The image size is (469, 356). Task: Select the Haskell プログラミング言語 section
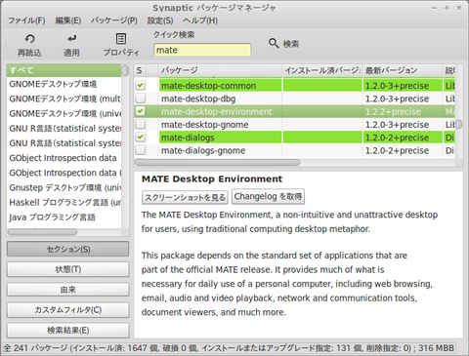[64, 203]
